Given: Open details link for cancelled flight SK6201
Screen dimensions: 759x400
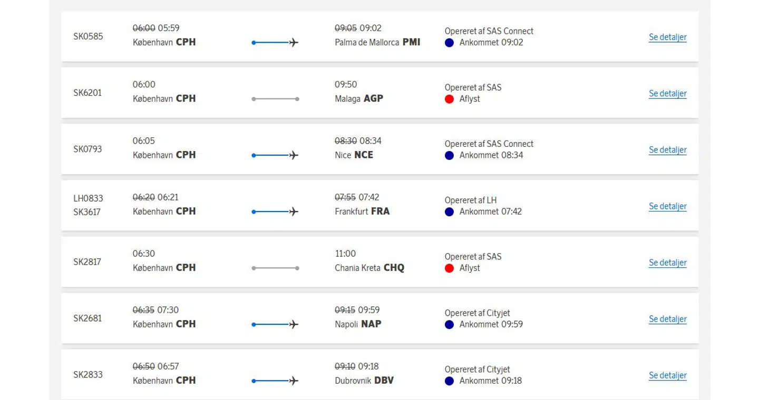Looking at the screenshot, I should (667, 93).
